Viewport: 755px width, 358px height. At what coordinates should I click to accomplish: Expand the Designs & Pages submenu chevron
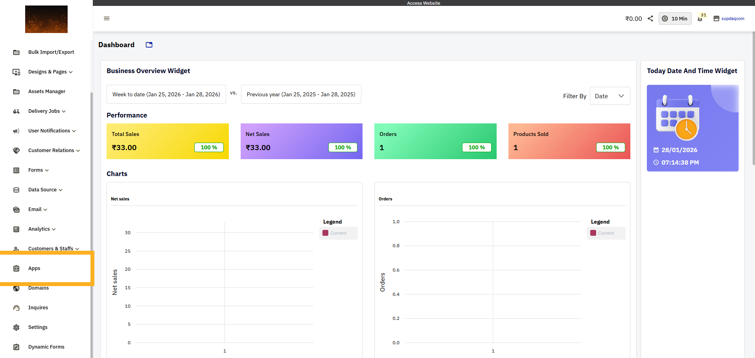pos(71,72)
